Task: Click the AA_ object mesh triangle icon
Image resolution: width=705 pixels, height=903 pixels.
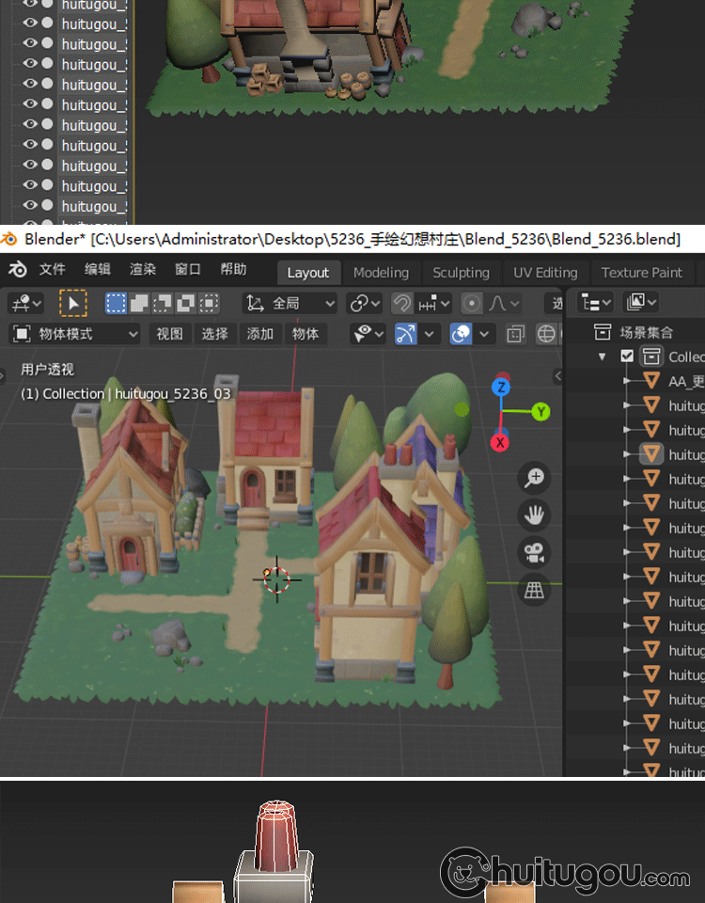Action: (651, 381)
